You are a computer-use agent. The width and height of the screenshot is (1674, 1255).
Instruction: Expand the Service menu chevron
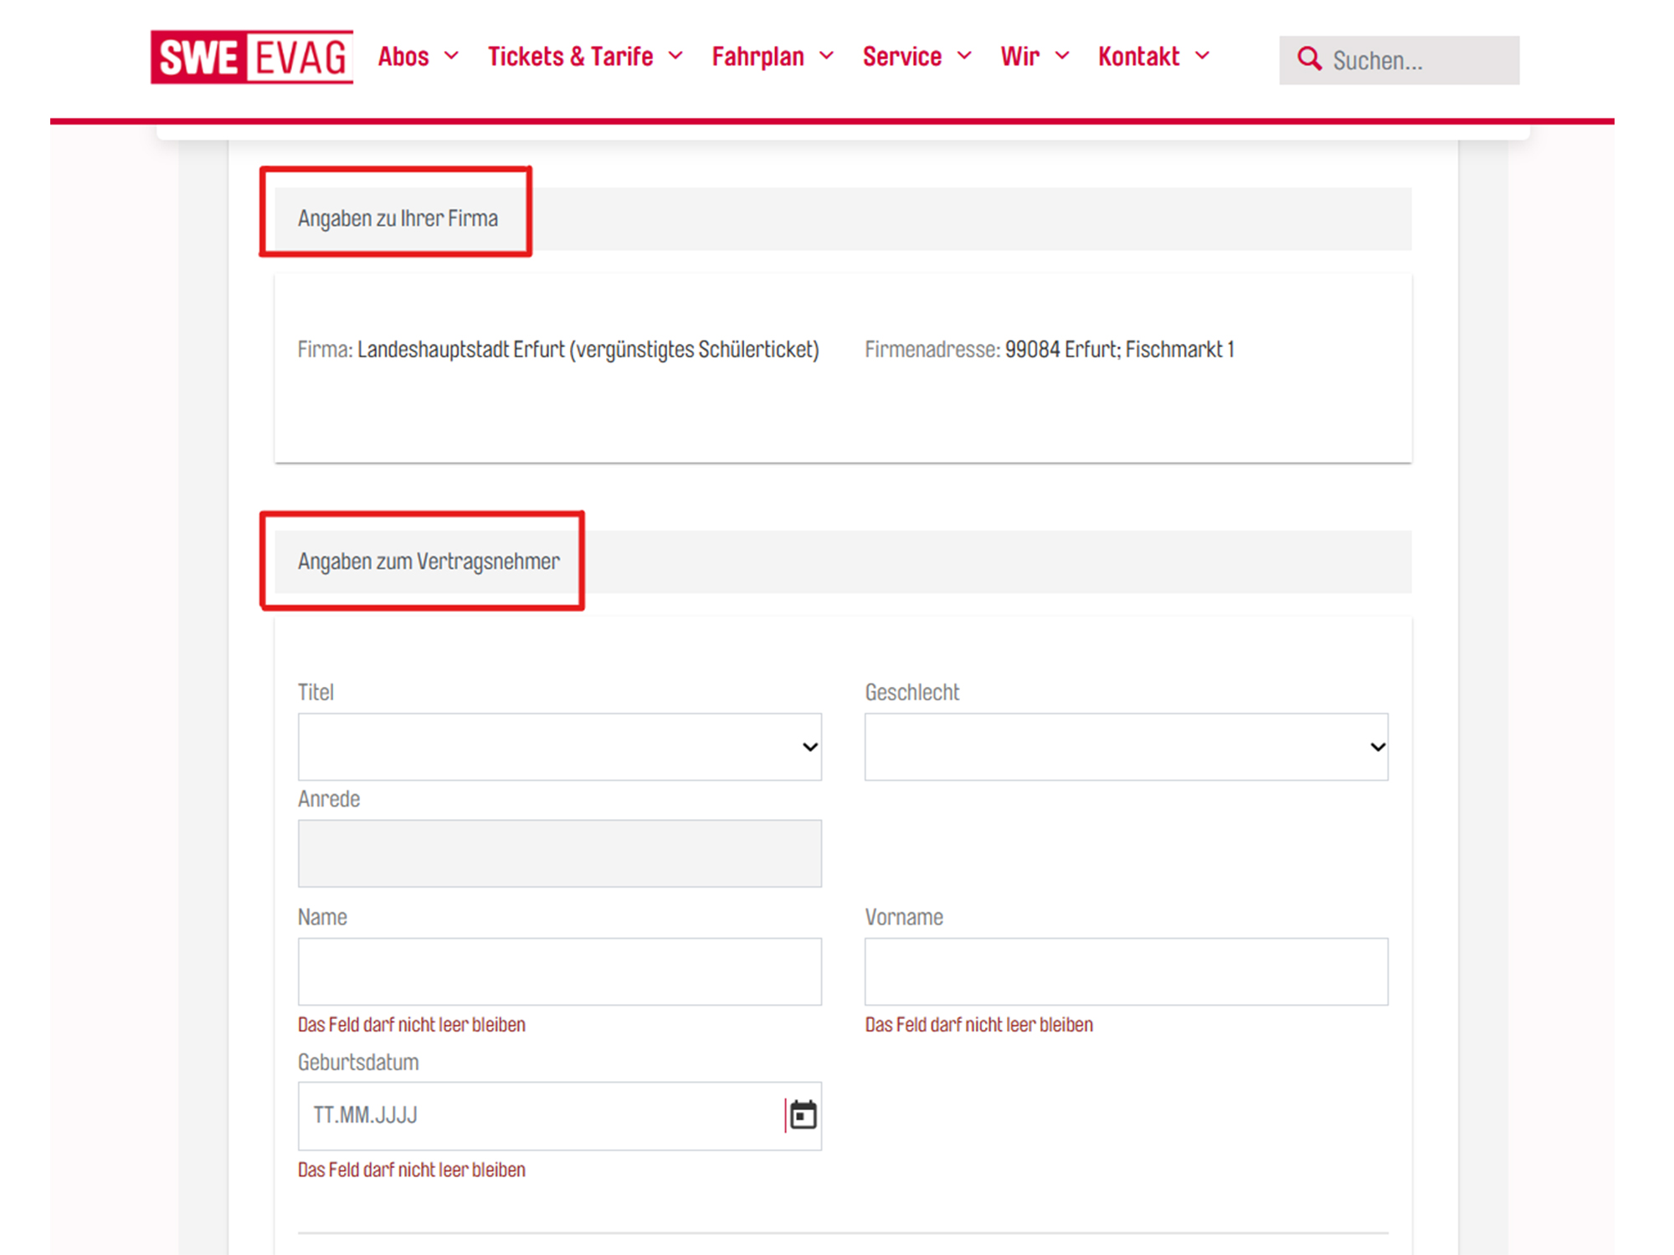coord(964,56)
